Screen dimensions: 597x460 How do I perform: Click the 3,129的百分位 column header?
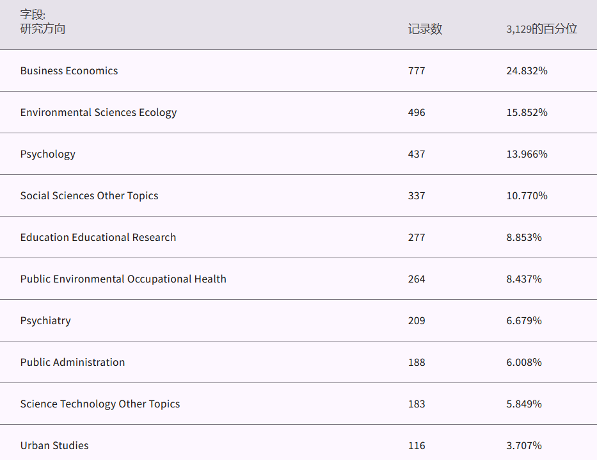(x=541, y=29)
